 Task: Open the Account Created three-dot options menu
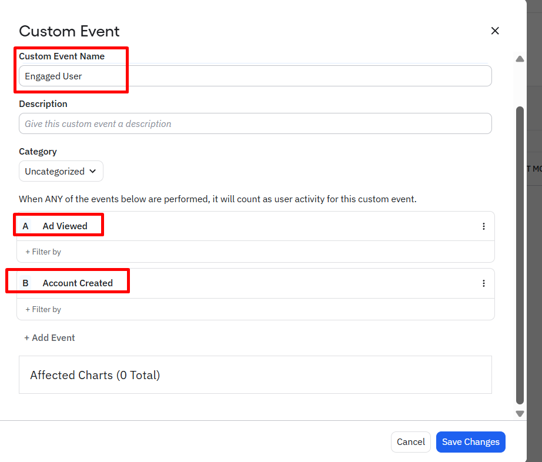(x=484, y=283)
